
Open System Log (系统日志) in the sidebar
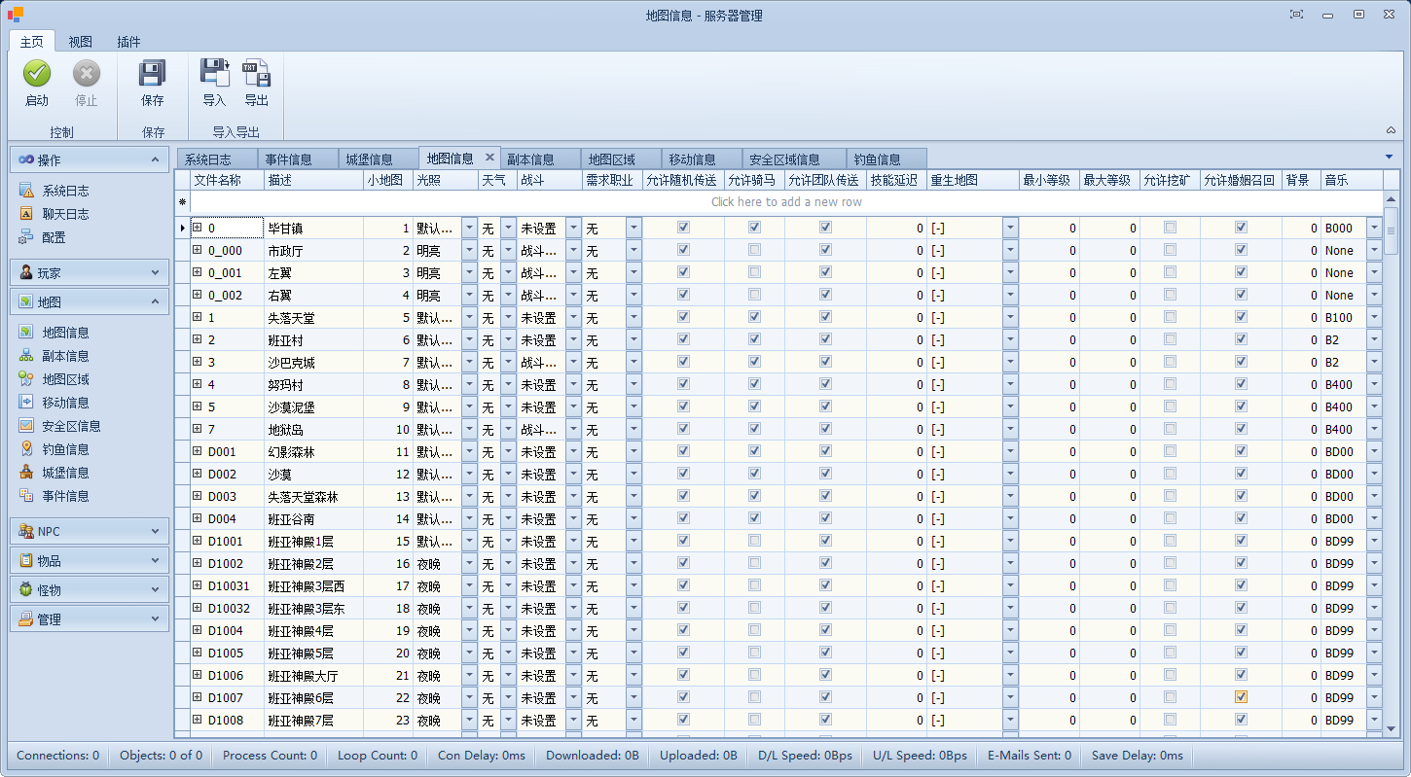(x=65, y=191)
